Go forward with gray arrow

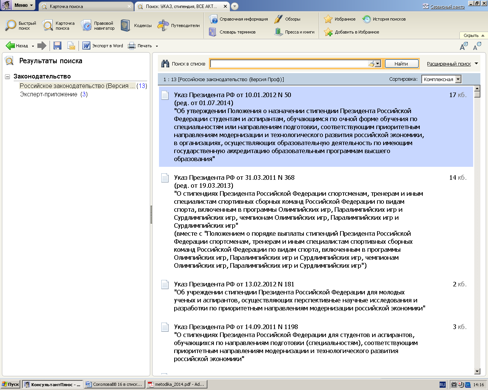[x=42, y=46]
